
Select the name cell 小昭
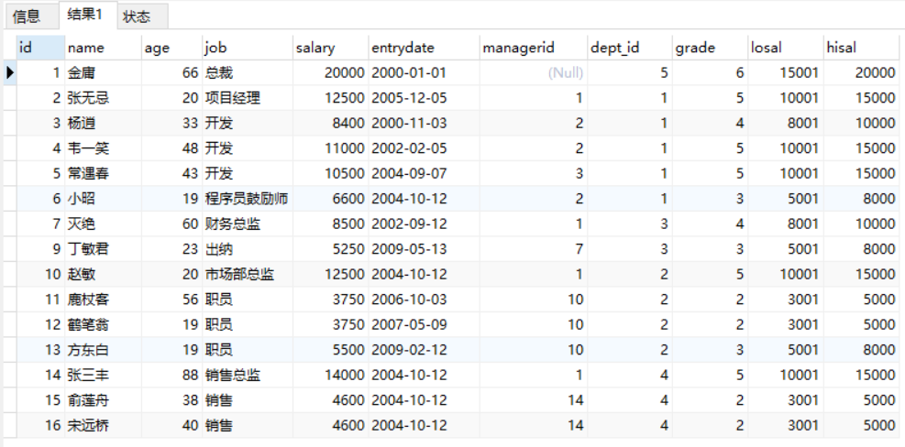pyautogui.click(x=103, y=199)
